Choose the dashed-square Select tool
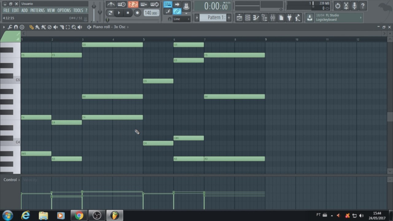Image resolution: width=393 pixels, height=221 pixels. tap(68, 27)
